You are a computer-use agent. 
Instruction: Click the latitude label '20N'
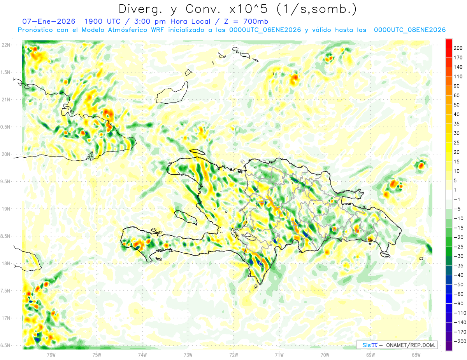(6, 154)
